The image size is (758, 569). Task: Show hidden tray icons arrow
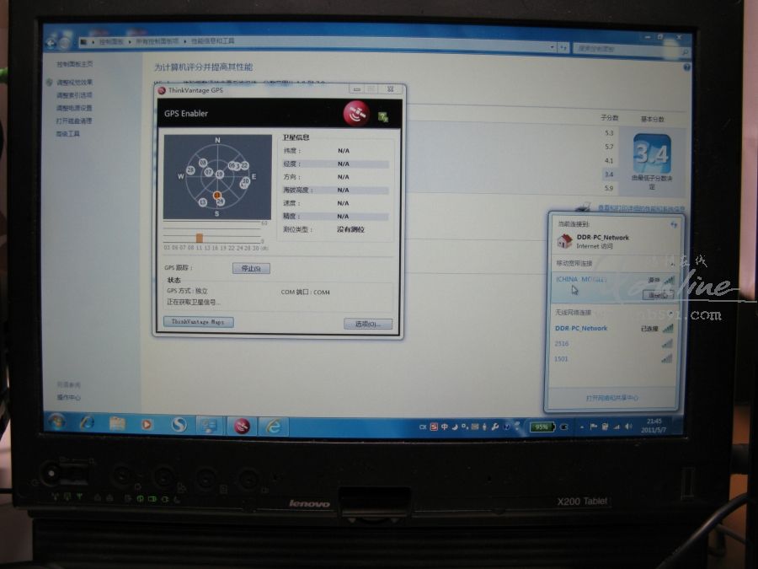tap(581, 427)
